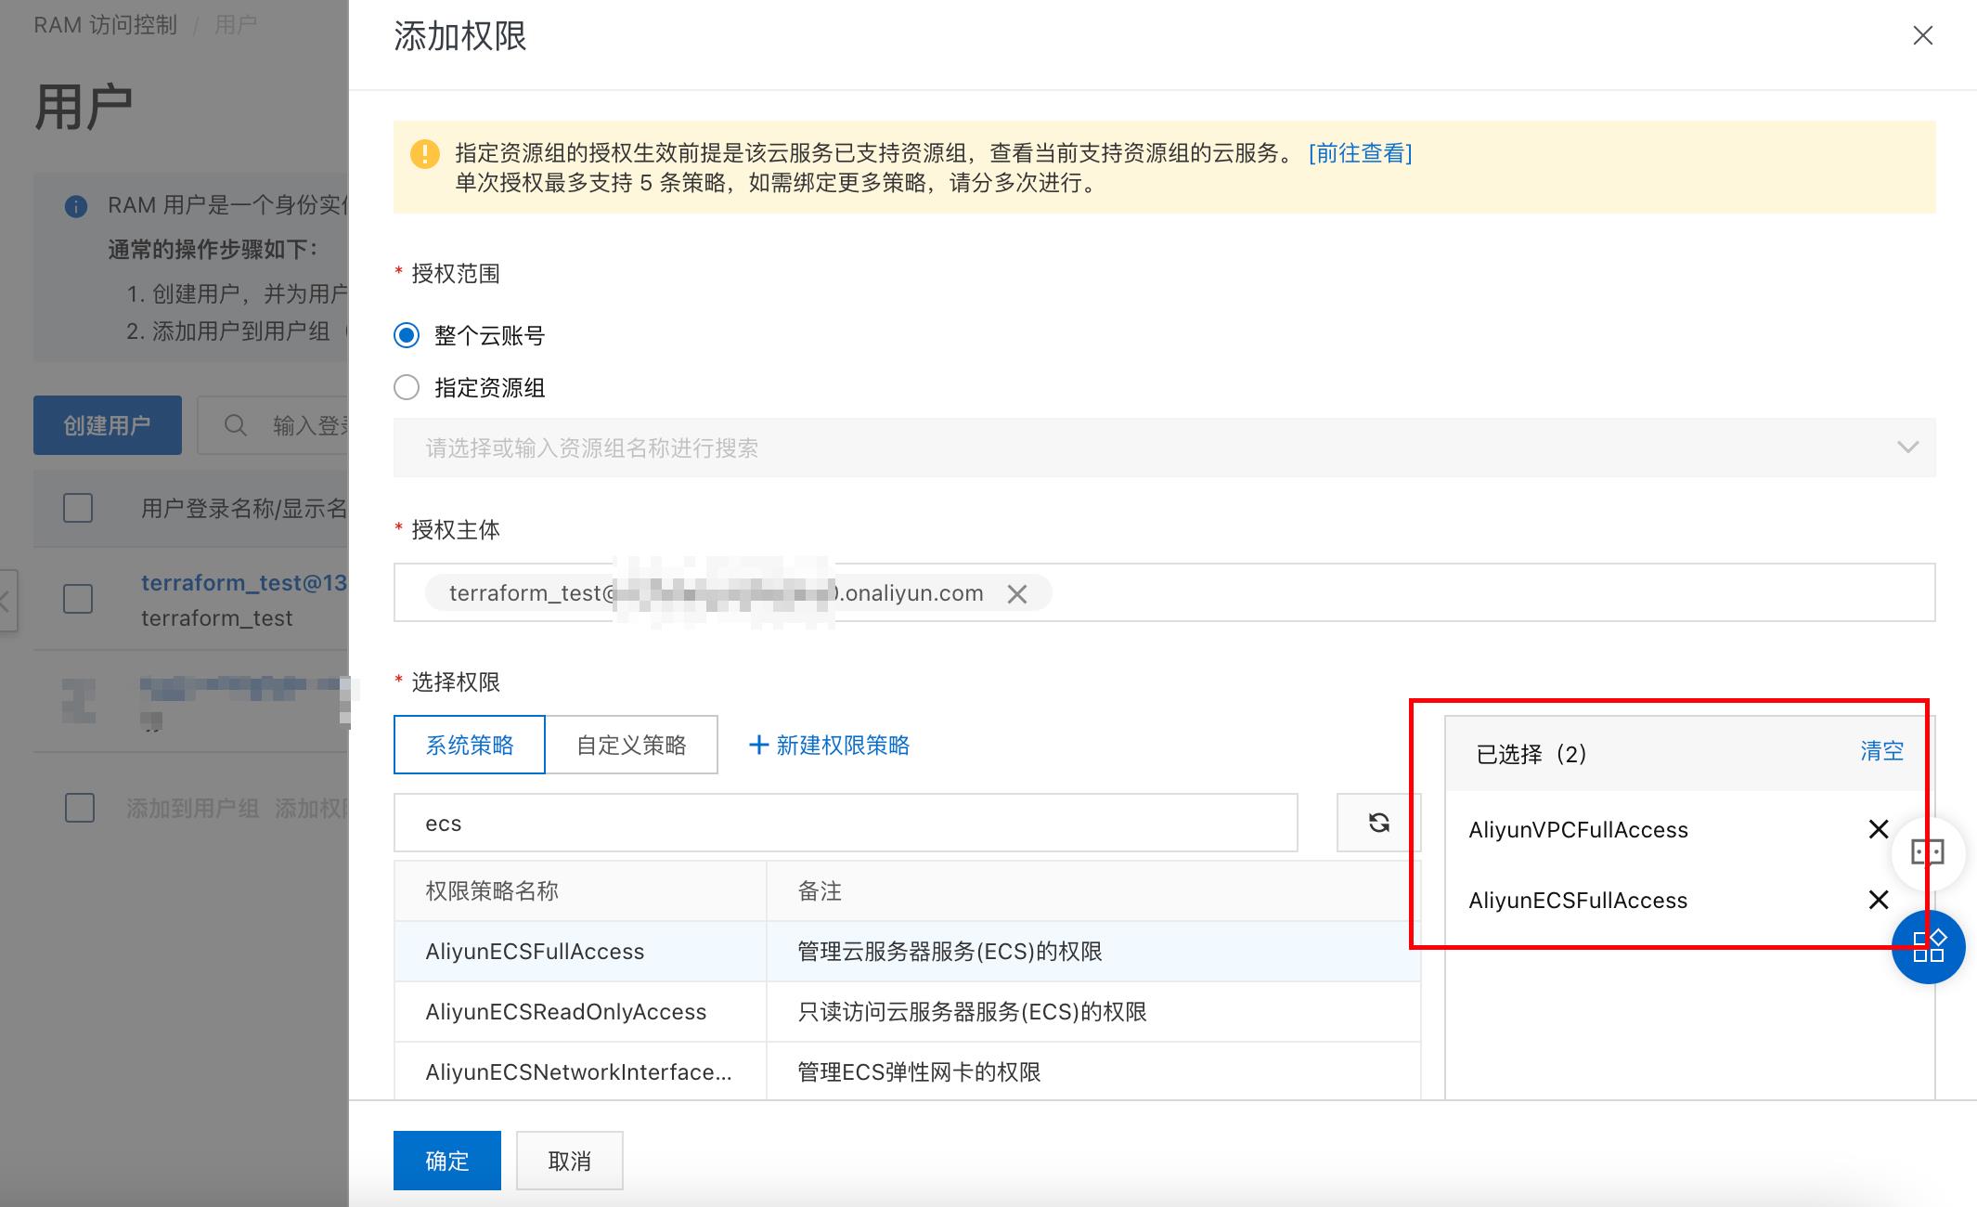
Task: Open the resource group search dropdown
Action: click(1164, 448)
